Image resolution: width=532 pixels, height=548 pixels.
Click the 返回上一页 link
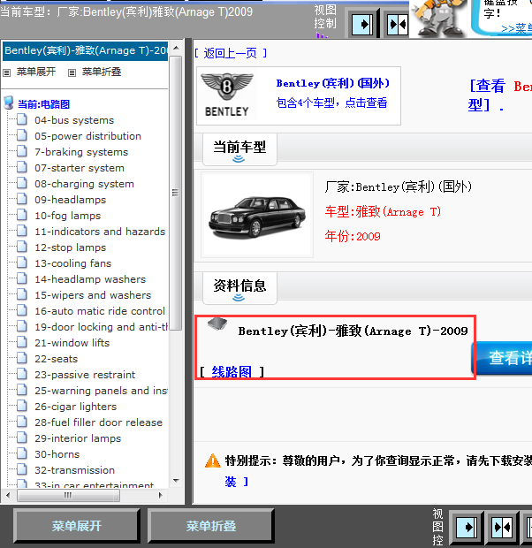231,53
